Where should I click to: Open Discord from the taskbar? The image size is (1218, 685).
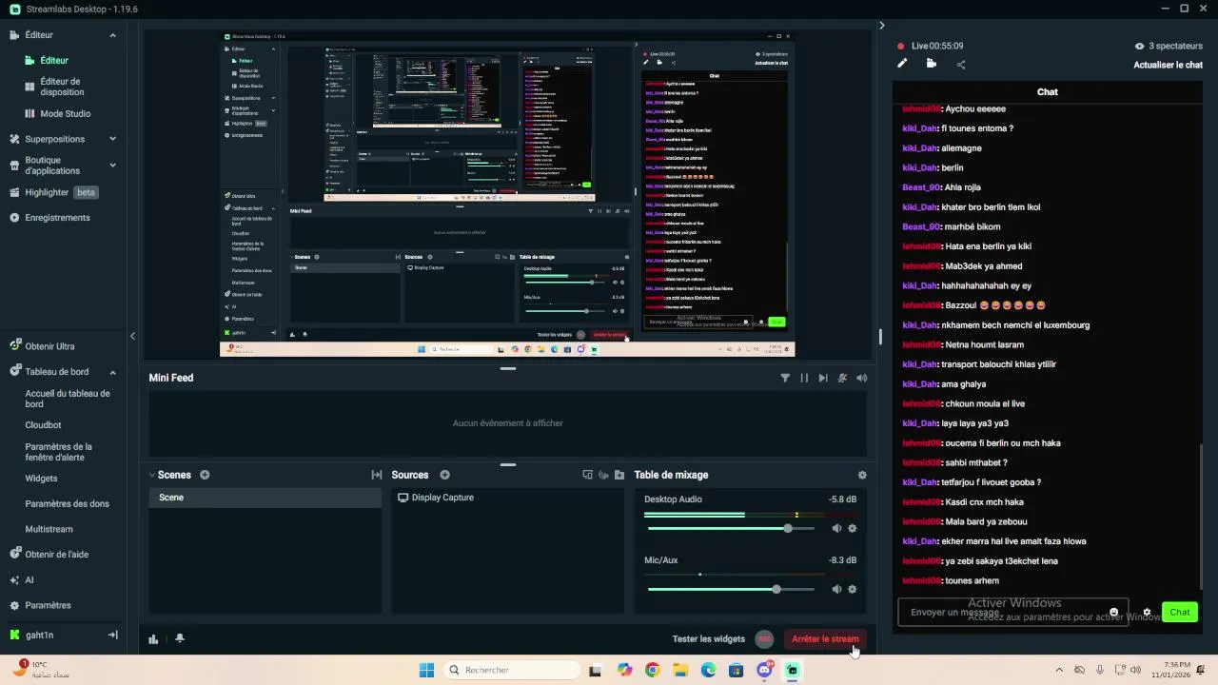pos(764,670)
